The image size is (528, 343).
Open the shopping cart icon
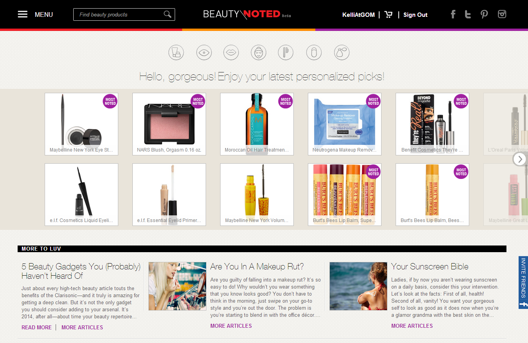point(389,15)
